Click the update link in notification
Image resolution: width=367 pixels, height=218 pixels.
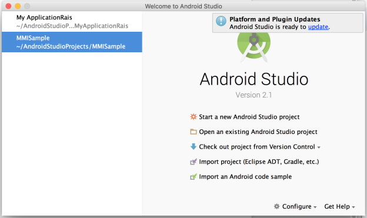click(x=318, y=27)
